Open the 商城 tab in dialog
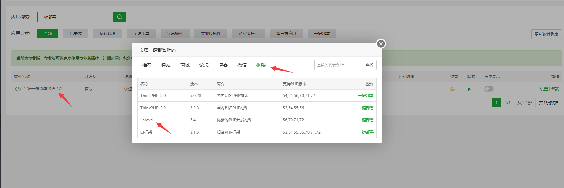 coord(185,65)
